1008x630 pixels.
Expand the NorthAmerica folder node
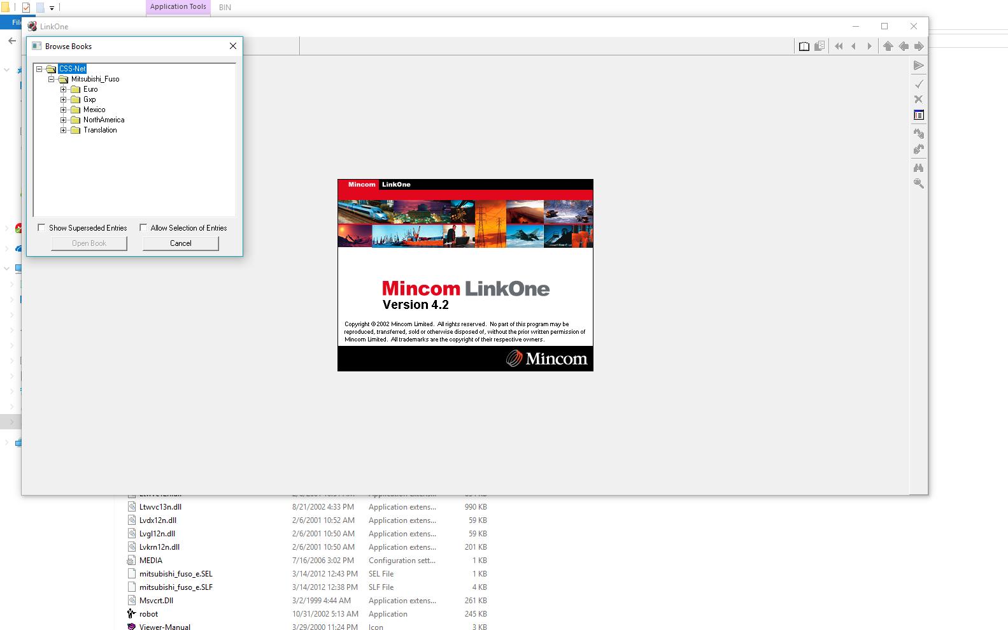coord(64,120)
